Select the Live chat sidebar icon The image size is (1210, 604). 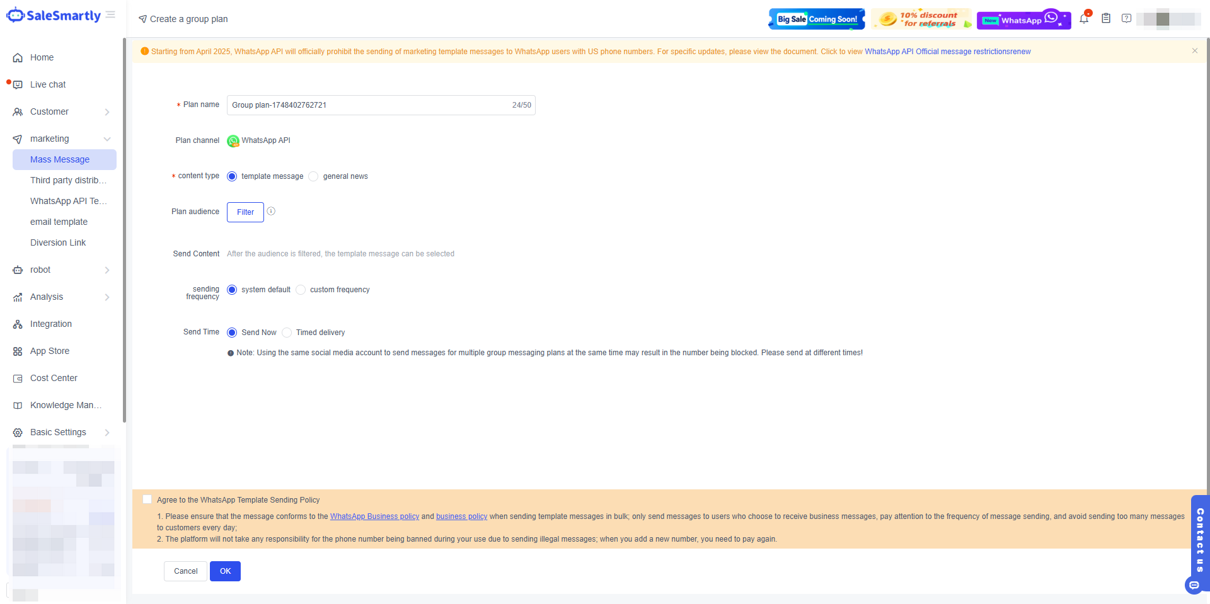coord(18,84)
